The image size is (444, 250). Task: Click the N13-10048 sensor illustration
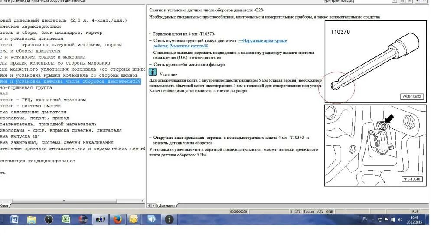(x=375, y=145)
